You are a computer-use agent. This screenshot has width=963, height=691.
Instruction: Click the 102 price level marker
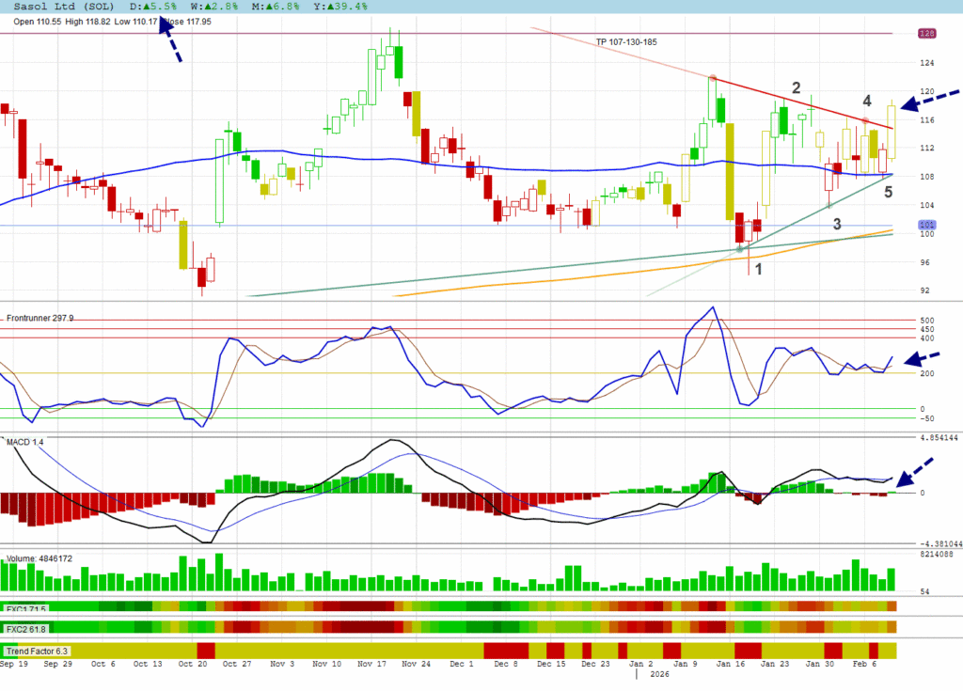[x=926, y=227]
